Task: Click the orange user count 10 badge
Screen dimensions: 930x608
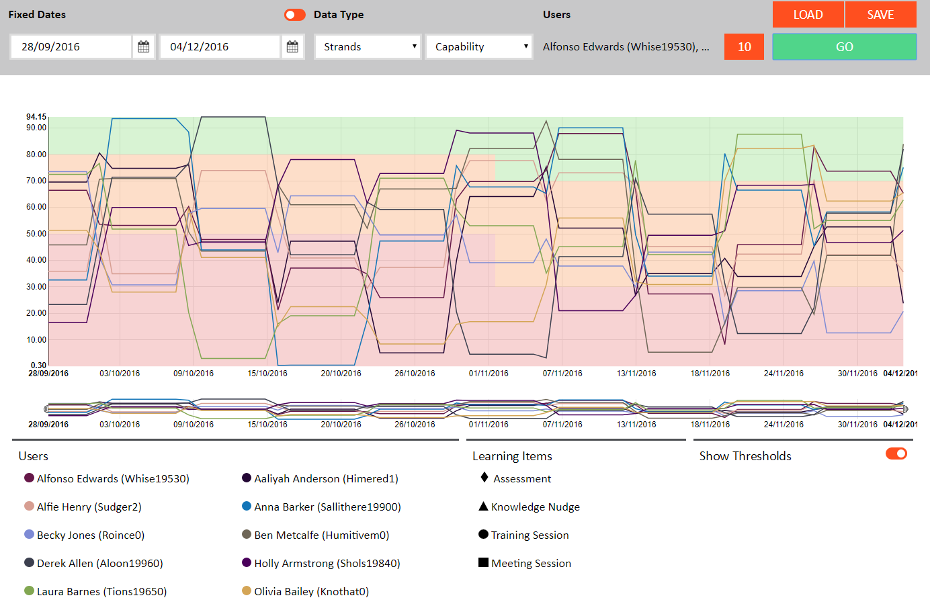Action: point(744,47)
